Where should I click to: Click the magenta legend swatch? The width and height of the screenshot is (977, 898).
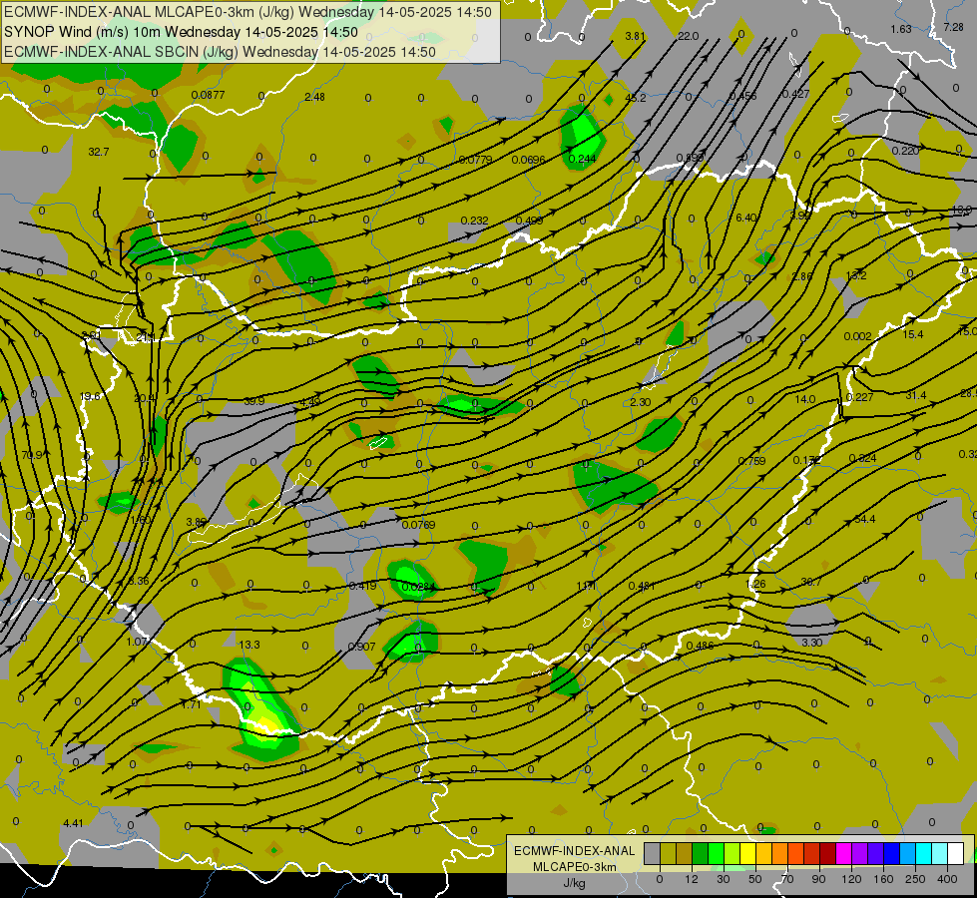[844, 853]
